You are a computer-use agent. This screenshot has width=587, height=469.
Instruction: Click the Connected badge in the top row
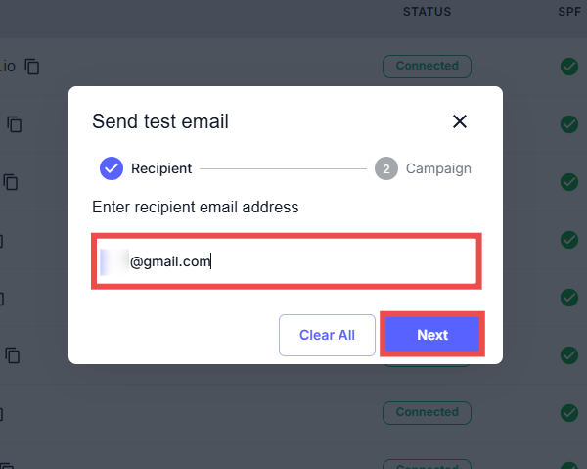click(427, 67)
